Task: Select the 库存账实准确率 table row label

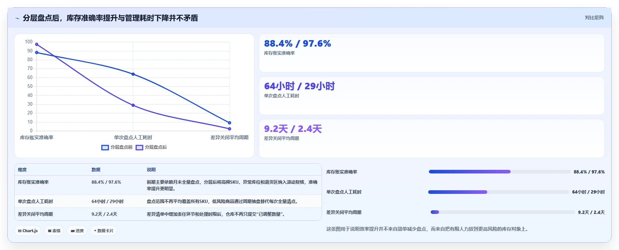Action: pyautogui.click(x=33, y=182)
